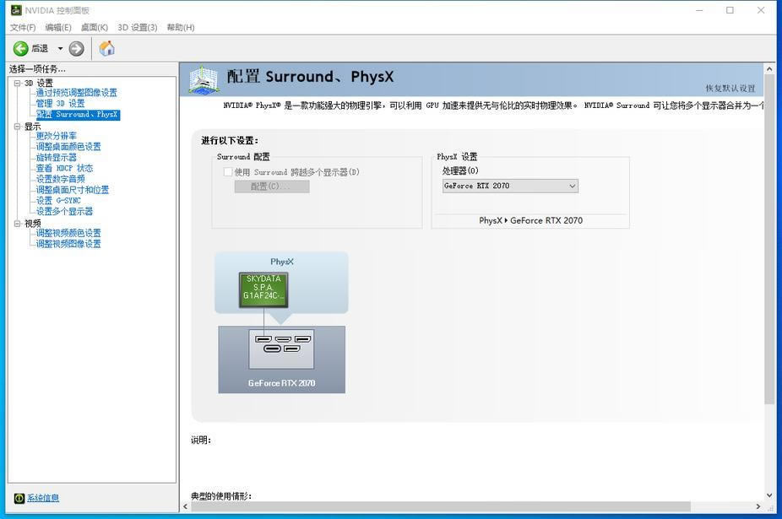Open the PhysX processor dropdown
Viewport: 782px width, 519px height.
(x=510, y=186)
